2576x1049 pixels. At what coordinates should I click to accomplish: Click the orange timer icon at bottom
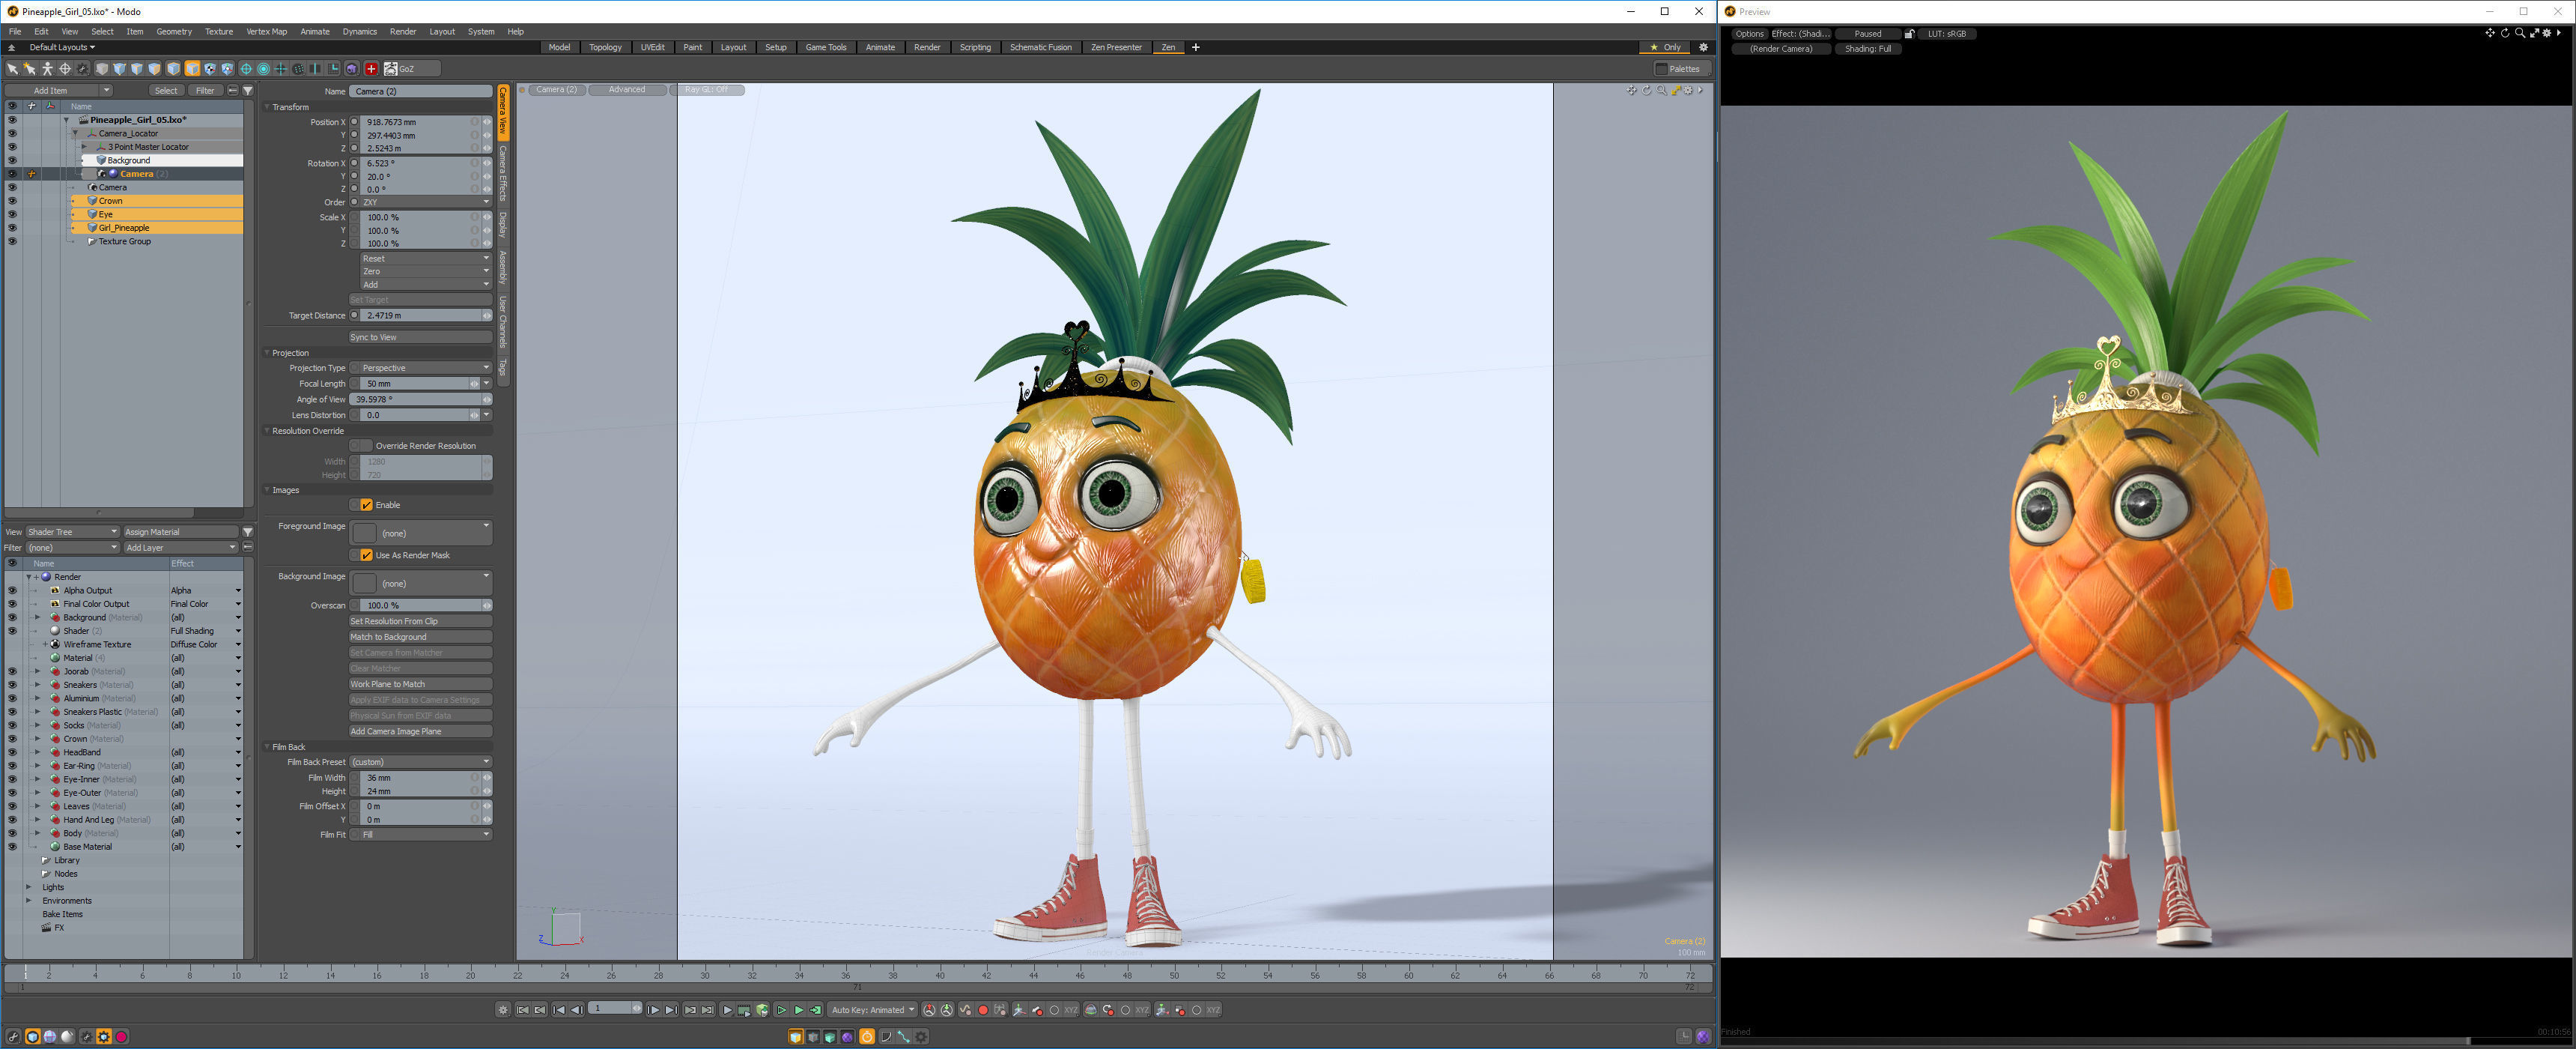pyautogui.click(x=867, y=1037)
